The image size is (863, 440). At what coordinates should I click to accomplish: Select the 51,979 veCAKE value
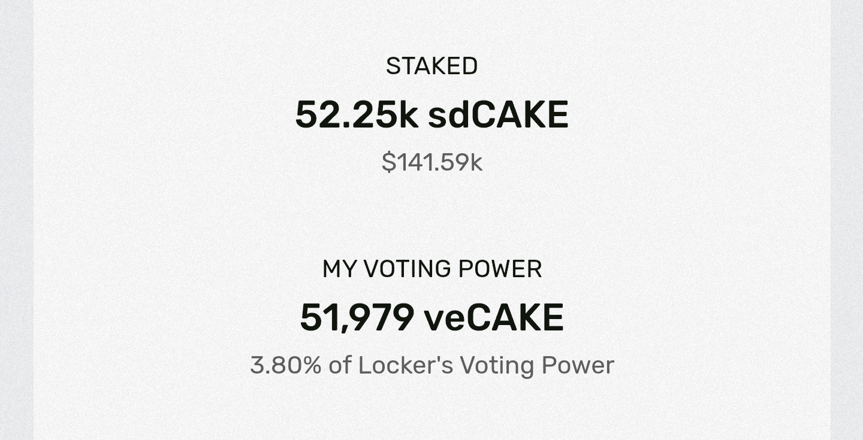(x=431, y=318)
